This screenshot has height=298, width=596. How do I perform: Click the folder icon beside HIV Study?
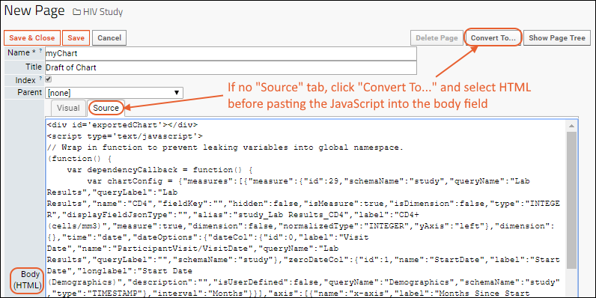[77, 12]
